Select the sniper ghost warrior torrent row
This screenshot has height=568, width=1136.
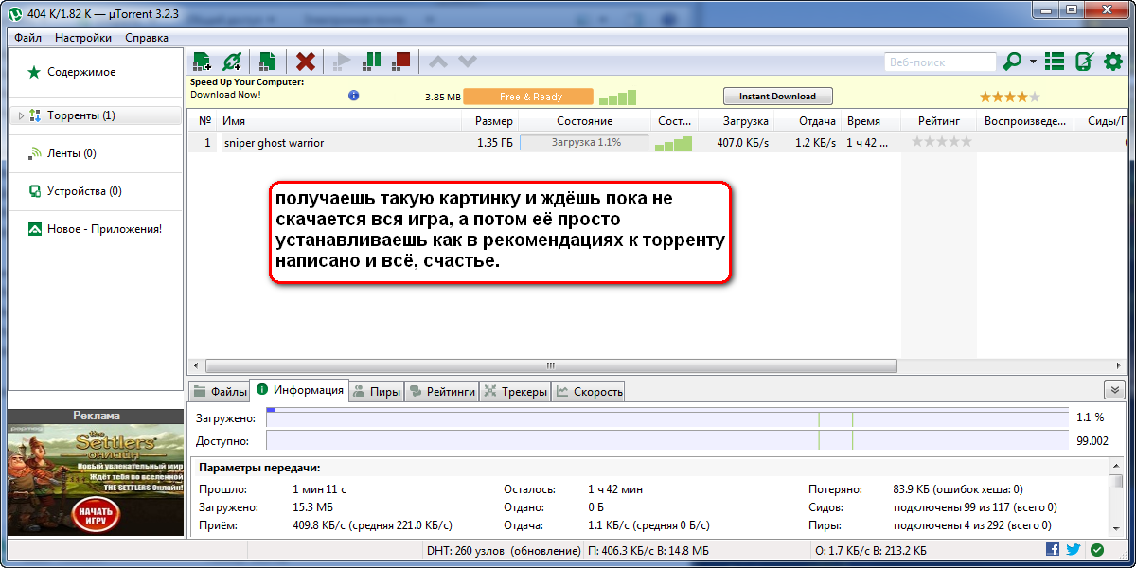(658, 143)
